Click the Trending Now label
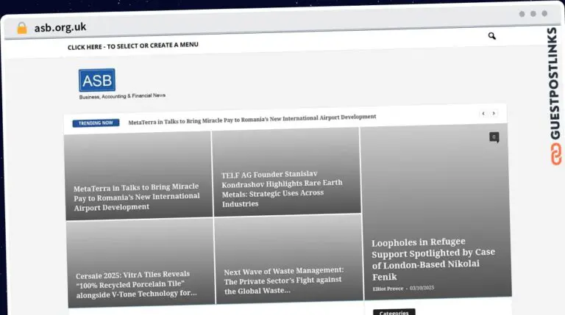This screenshot has height=315, width=565. pos(96,123)
